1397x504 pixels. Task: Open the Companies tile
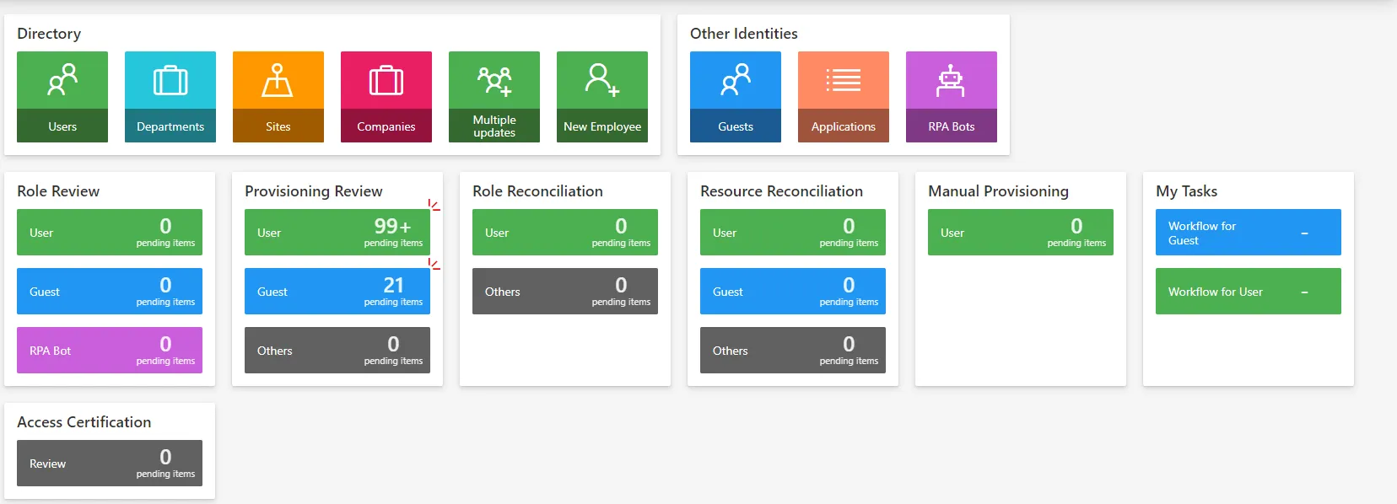(x=386, y=97)
